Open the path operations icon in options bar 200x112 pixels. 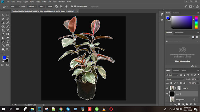(56, 6)
